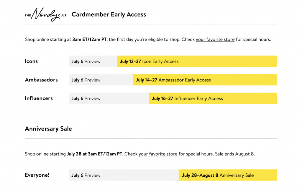Click the 'Sale ends August 8' text

235,154
